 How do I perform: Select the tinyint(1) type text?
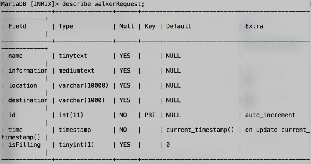coord(76,145)
